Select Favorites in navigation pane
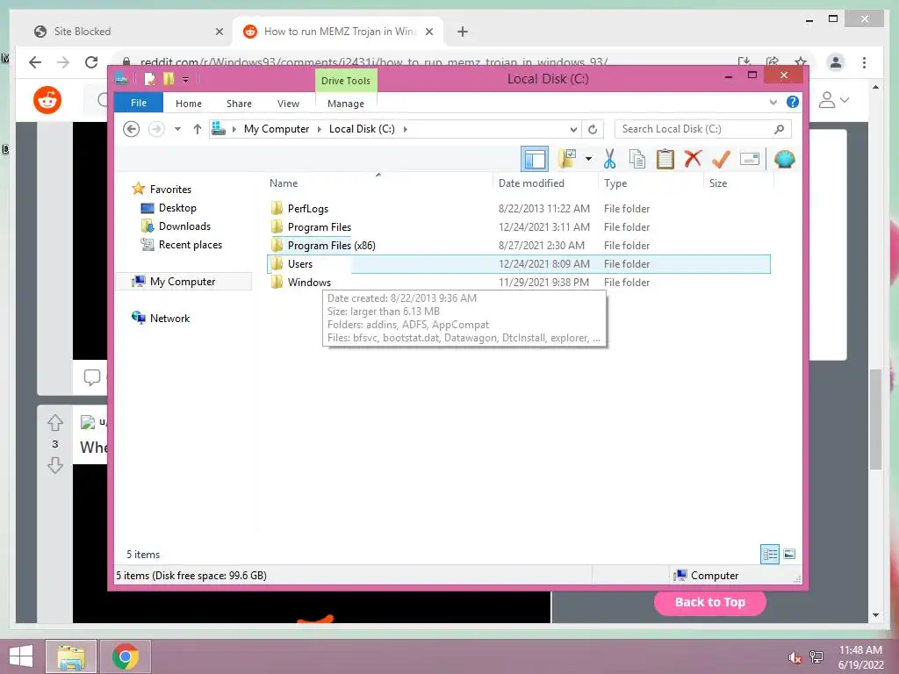The height and width of the screenshot is (674, 899). [170, 190]
